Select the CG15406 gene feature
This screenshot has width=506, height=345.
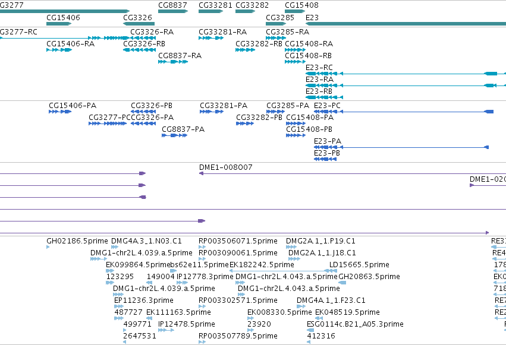[59, 24]
